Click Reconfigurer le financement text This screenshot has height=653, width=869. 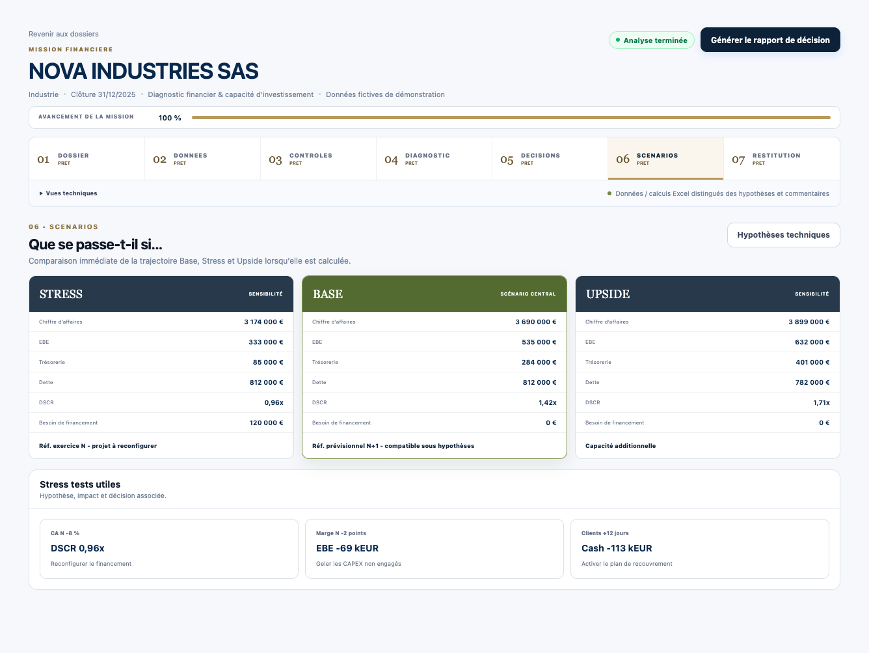91,564
